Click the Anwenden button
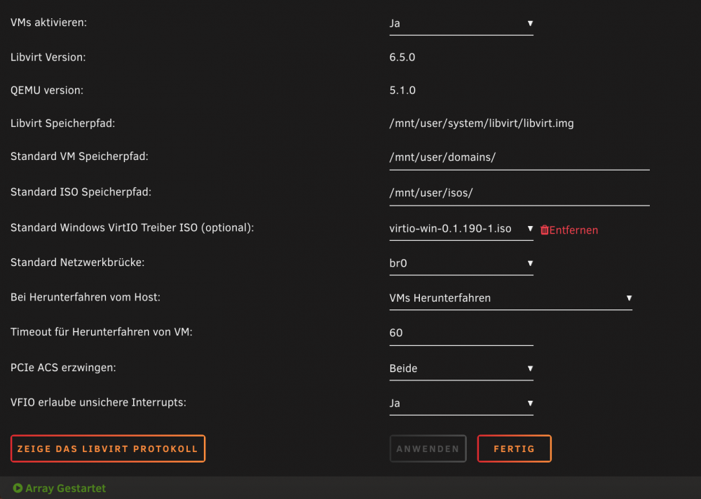This screenshot has height=499, width=701. point(428,448)
